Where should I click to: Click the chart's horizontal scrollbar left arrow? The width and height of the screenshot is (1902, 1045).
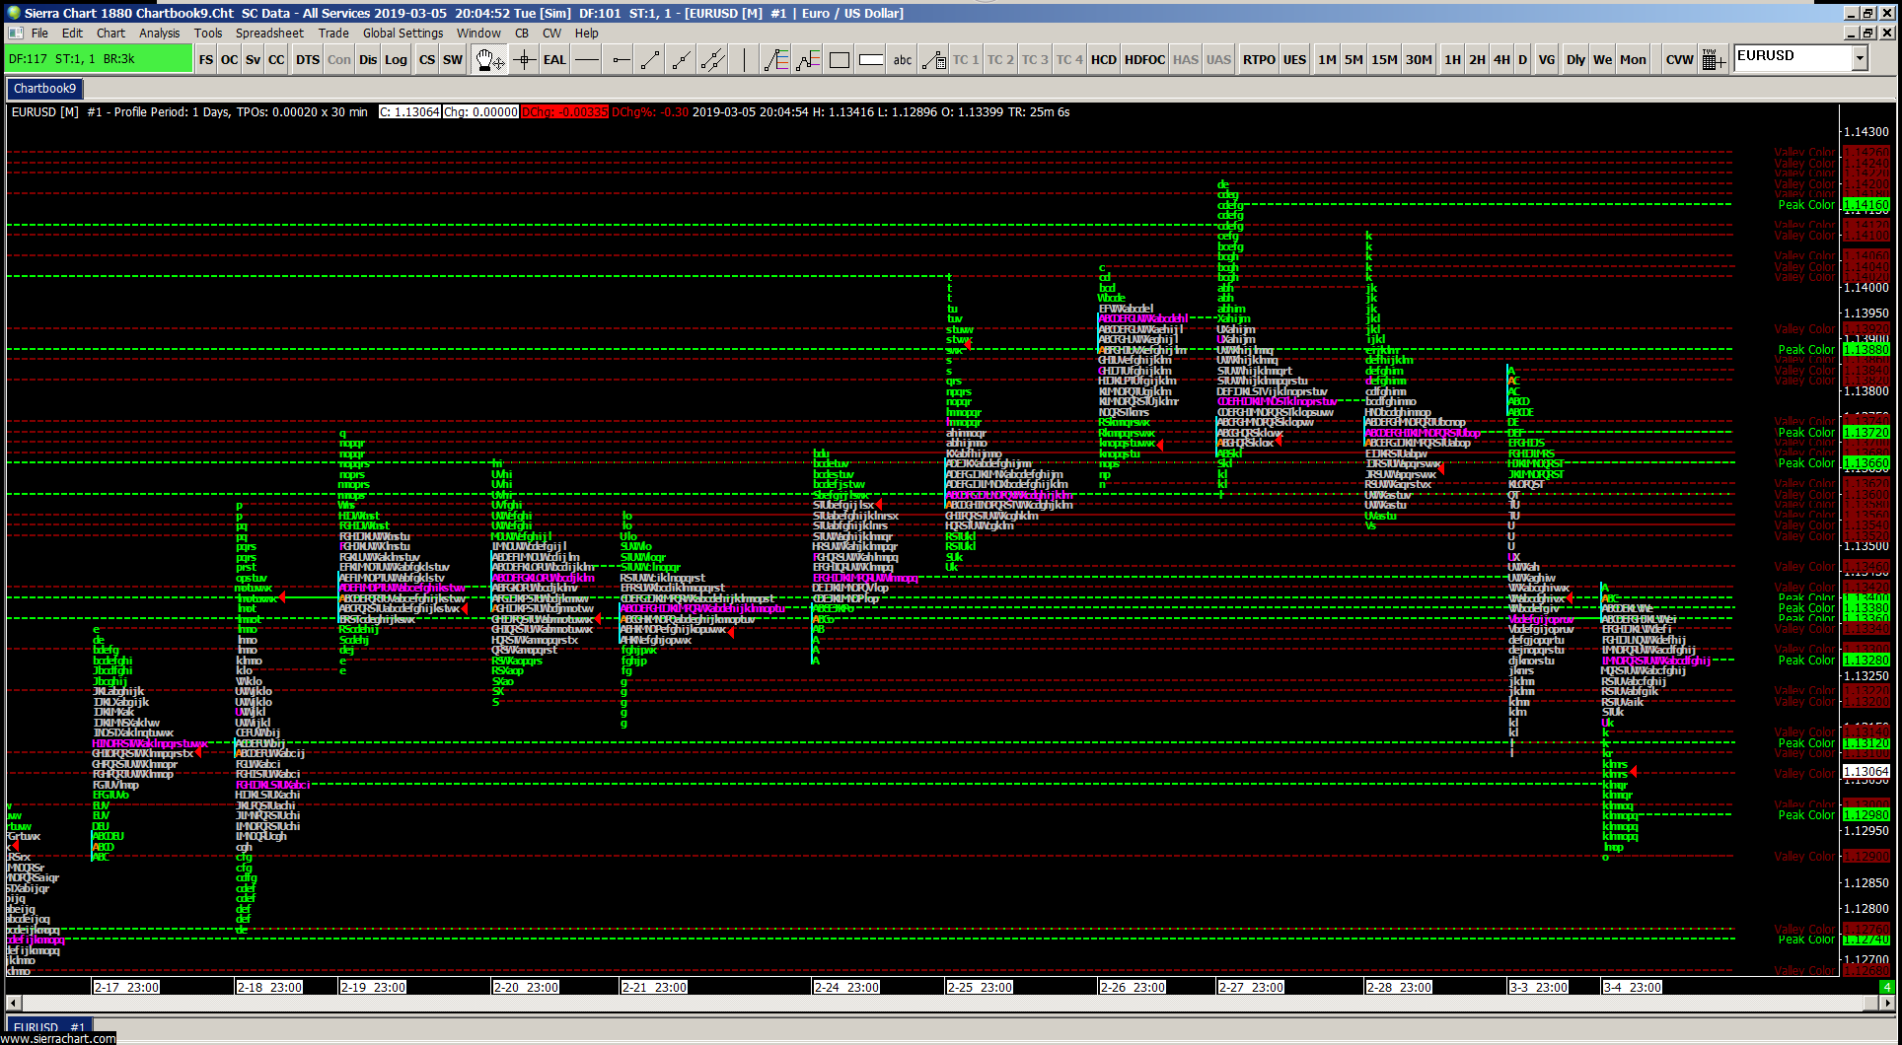click(x=14, y=1003)
